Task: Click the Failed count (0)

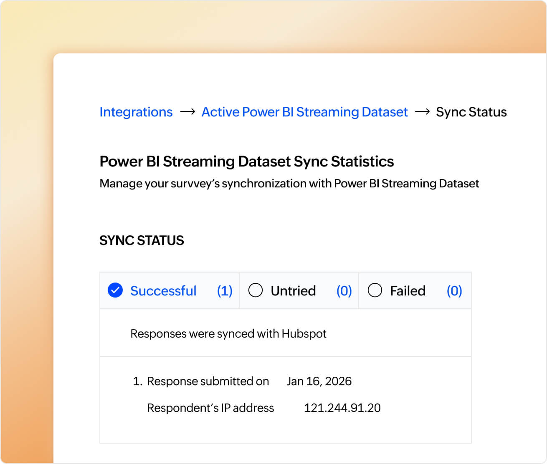Action: 454,291
